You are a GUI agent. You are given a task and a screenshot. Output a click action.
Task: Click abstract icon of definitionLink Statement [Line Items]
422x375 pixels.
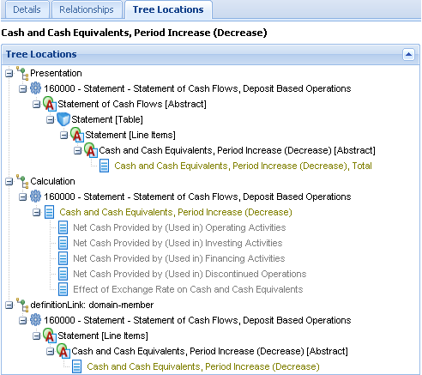(50, 336)
